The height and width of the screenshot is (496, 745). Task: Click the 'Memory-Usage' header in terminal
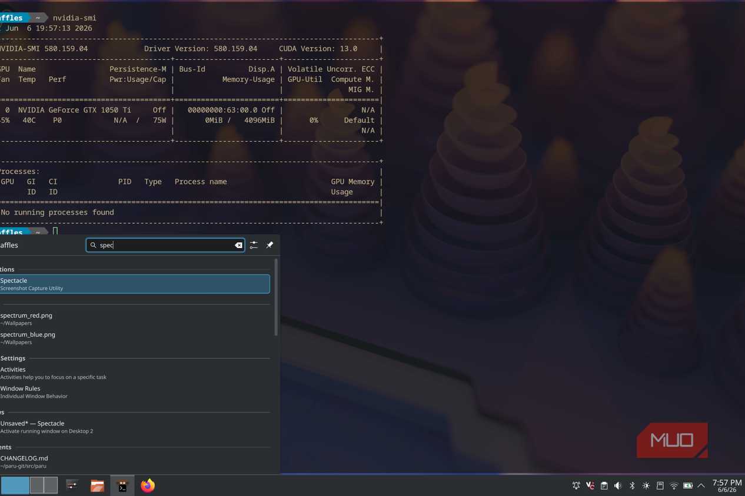tap(248, 79)
